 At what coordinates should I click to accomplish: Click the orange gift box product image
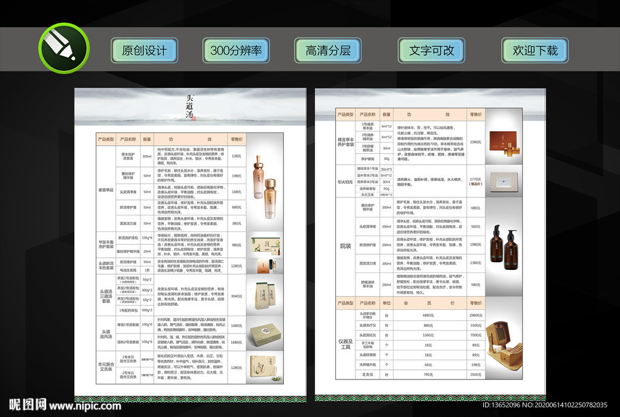[504, 142]
